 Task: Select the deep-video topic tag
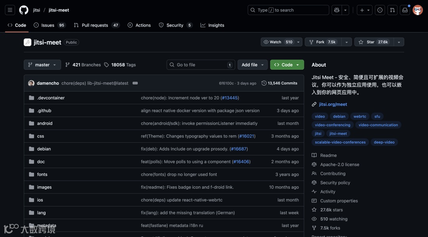point(384,142)
